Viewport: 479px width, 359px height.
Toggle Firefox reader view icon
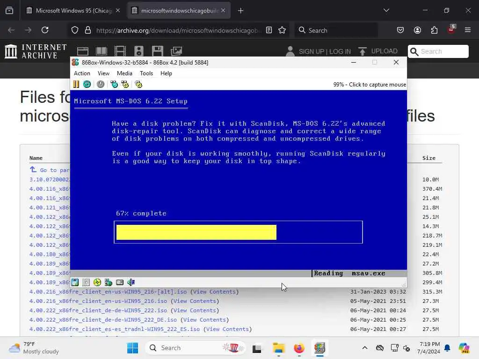coord(269,30)
